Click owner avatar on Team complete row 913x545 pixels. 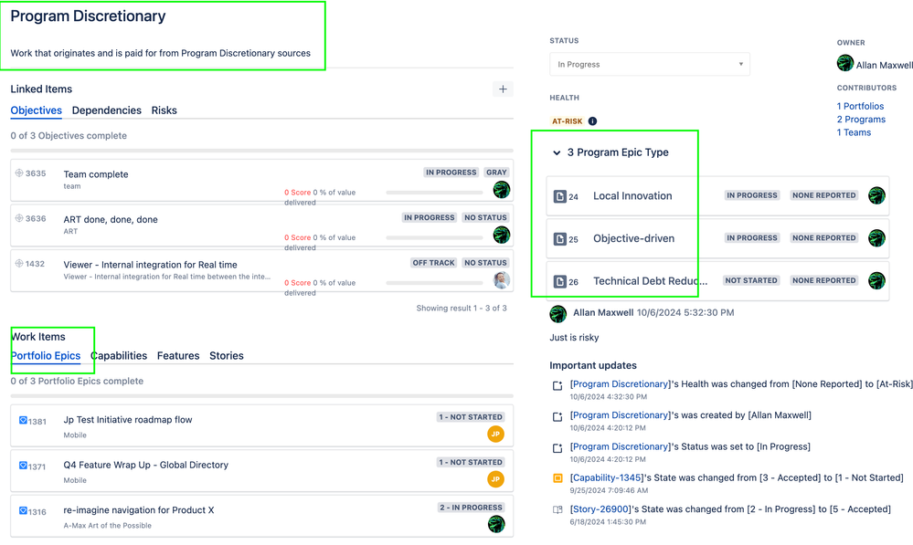click(x=502, y=190)
